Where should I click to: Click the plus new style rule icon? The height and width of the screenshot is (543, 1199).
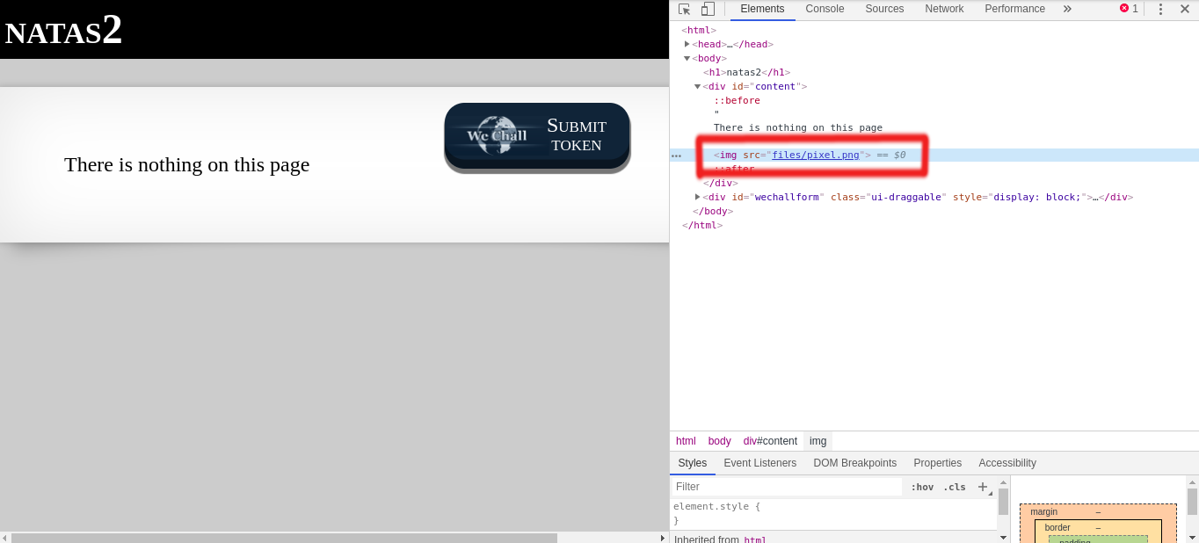pos(984,487)
